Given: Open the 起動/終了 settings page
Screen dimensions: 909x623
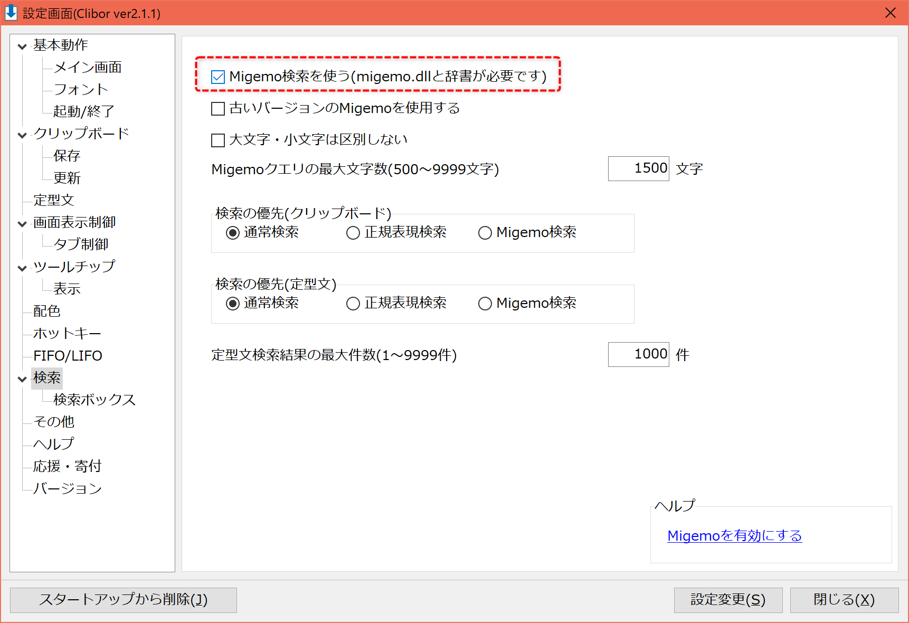Looking at the screenshot, I should click(x=84, y=111).
